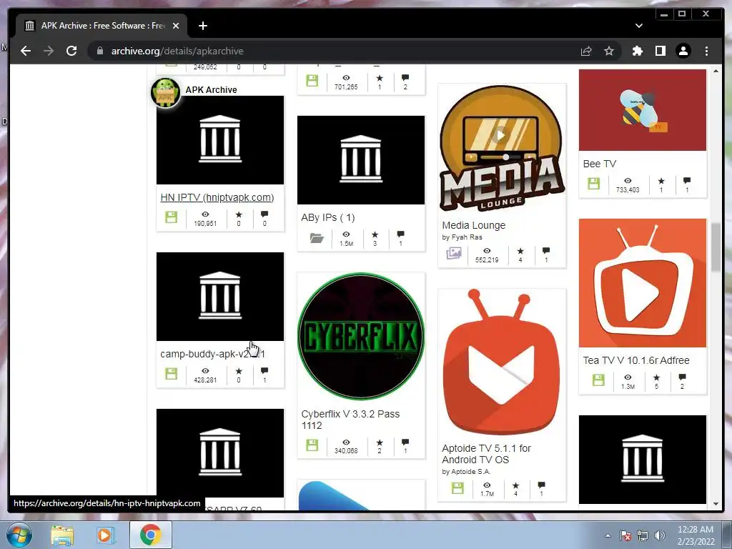Viewport: 732px width, 549px height.
Task: Click the floppy icon under Cyberflix
Action: click(x=312, y=445)
